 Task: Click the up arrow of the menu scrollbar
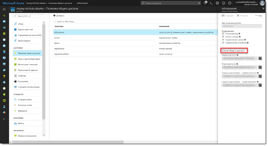[44, 23]
